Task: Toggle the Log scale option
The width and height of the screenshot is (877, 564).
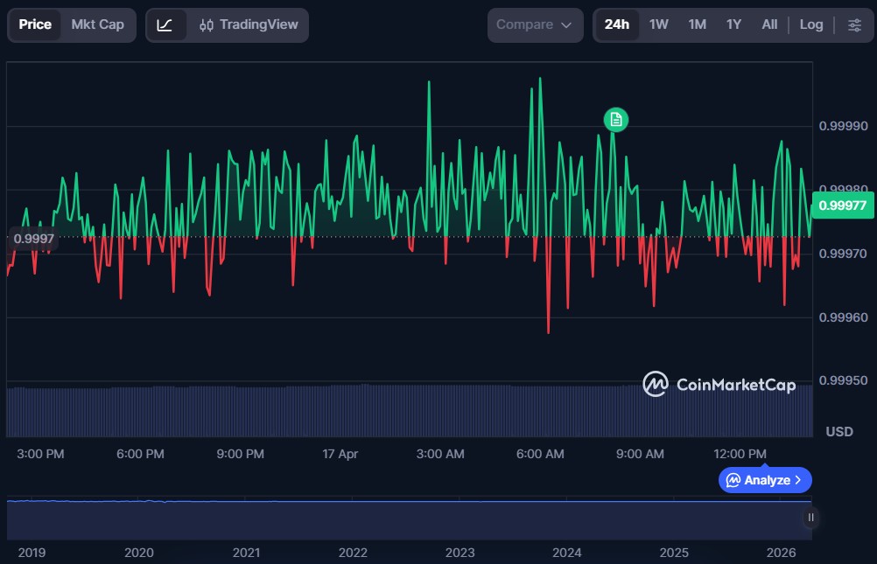Action: pyautogui.click(x=811, y=24)
